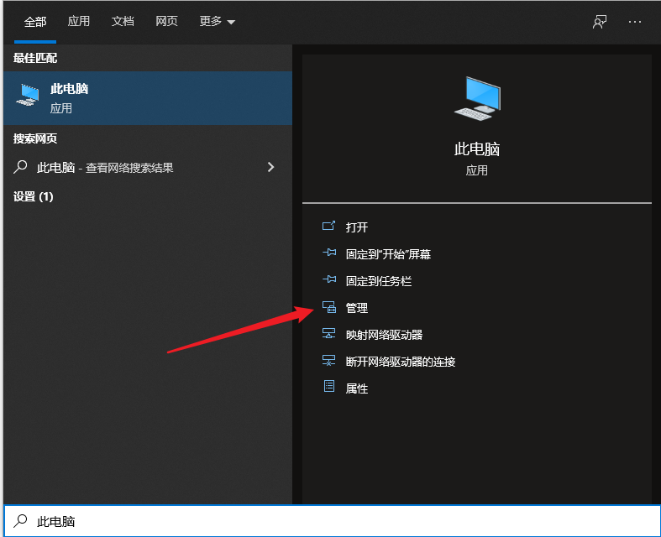Choose 属性 in the action list
Viewport: 661px width, 537px height.
pyautogui.click(x=357, y=388)
